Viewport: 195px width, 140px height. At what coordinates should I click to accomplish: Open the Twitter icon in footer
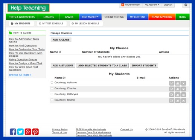click(x=20, y=132)
